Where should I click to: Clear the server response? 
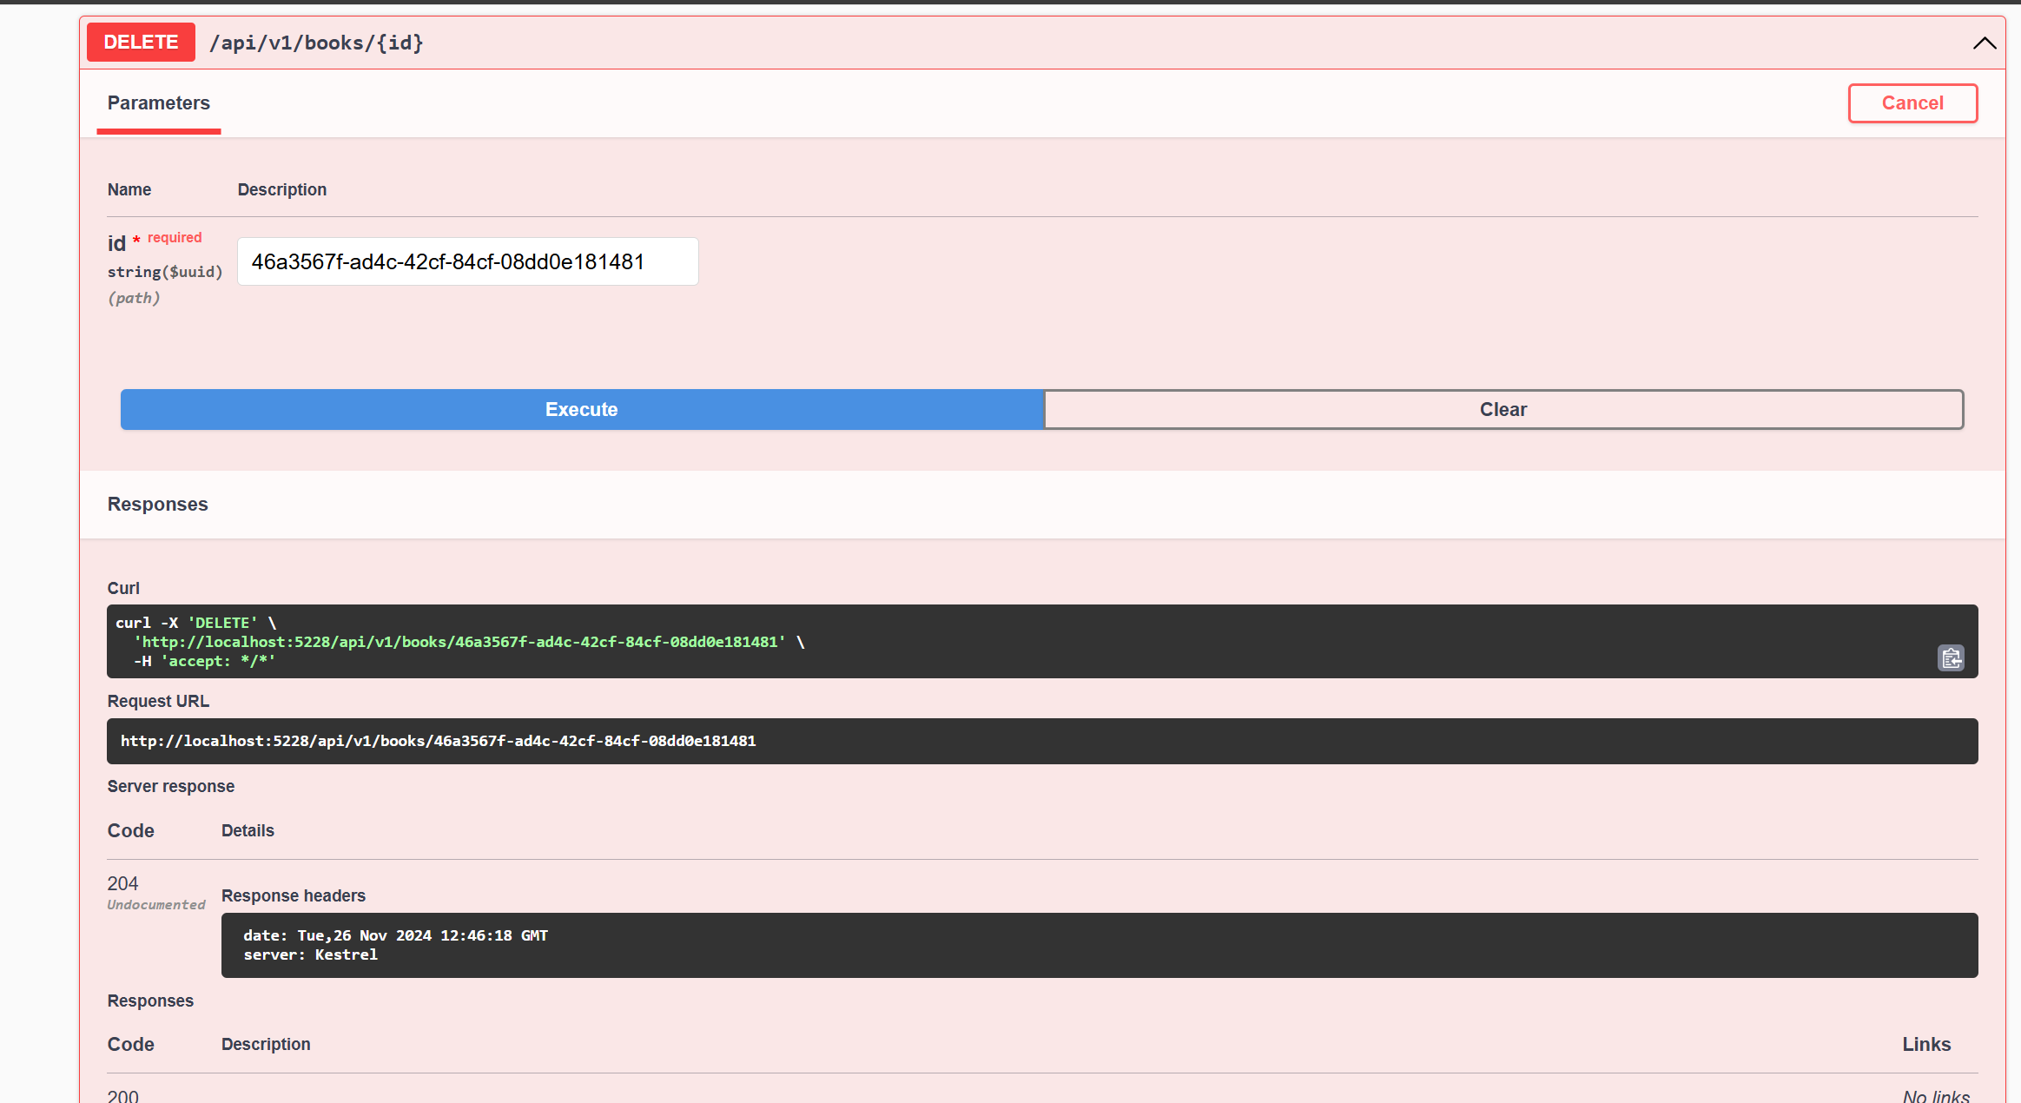click(1503, 409)
